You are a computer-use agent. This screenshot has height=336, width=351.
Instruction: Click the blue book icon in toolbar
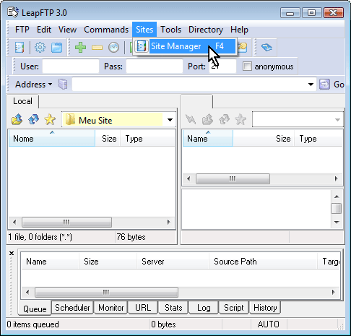pyautogui.click(x=266, y=47)
